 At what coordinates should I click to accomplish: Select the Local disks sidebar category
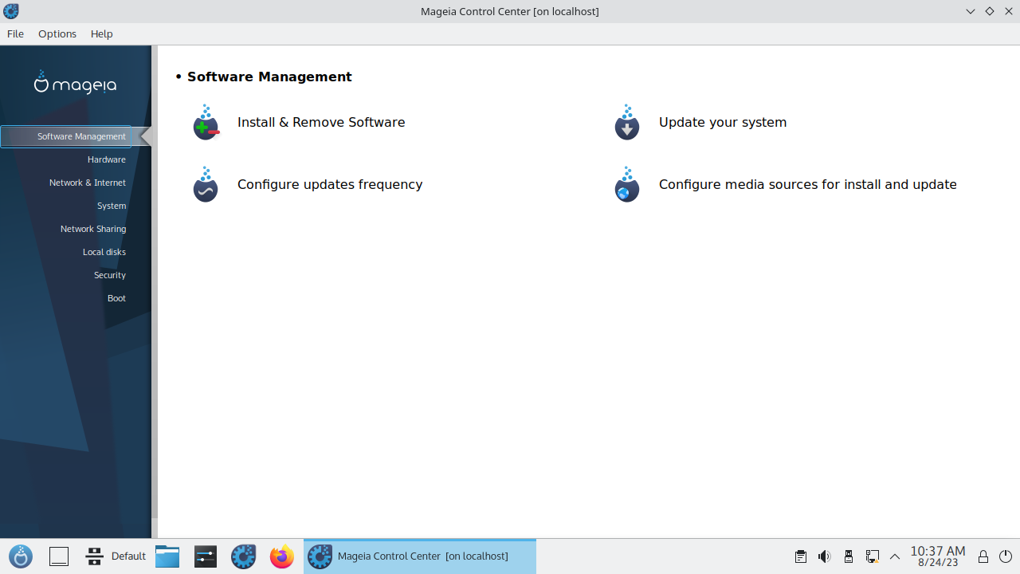(x=104, y=252)
